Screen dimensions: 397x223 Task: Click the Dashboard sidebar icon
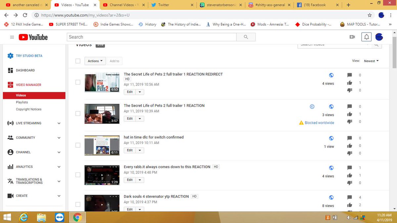tap(10, 70)
